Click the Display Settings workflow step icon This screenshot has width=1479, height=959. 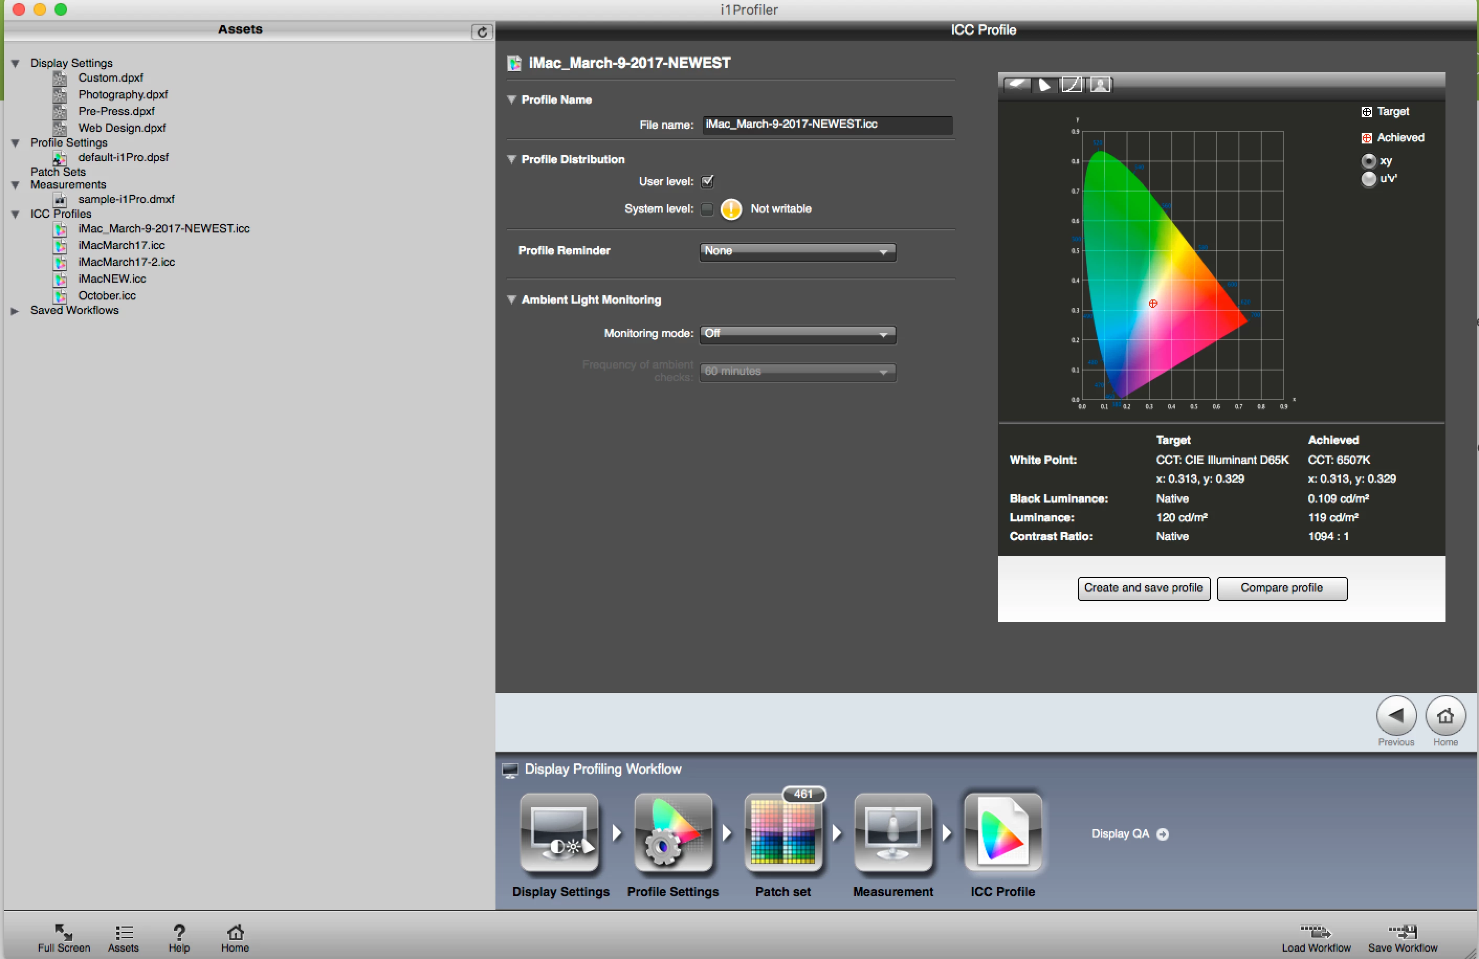point(560,833)
